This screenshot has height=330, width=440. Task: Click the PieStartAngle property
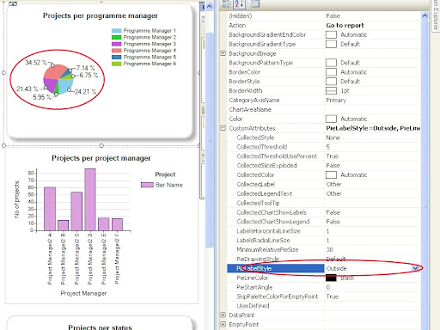coord(254,287)
